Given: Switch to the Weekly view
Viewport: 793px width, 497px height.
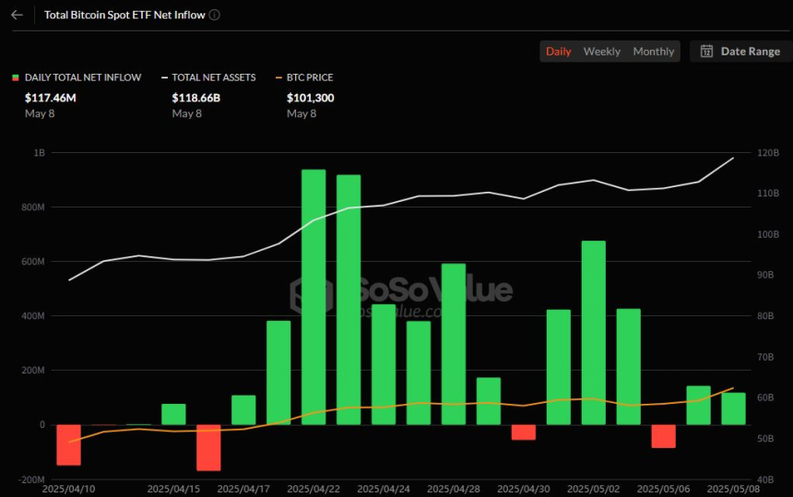Looking at the screenshot, I should (601, 52).
